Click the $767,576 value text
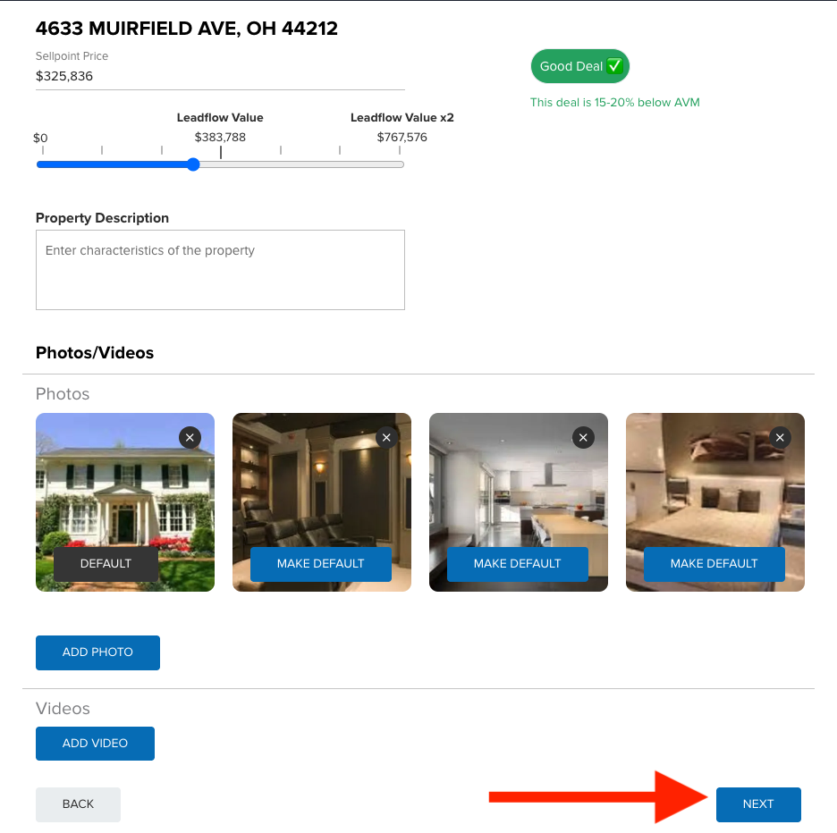The height and width of the screenshot is (833, 837). pyautogui.click(x=402, y=137)
